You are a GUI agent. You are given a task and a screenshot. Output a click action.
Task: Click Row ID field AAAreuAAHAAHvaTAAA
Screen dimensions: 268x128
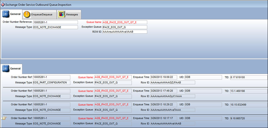(x=173, y=110)
